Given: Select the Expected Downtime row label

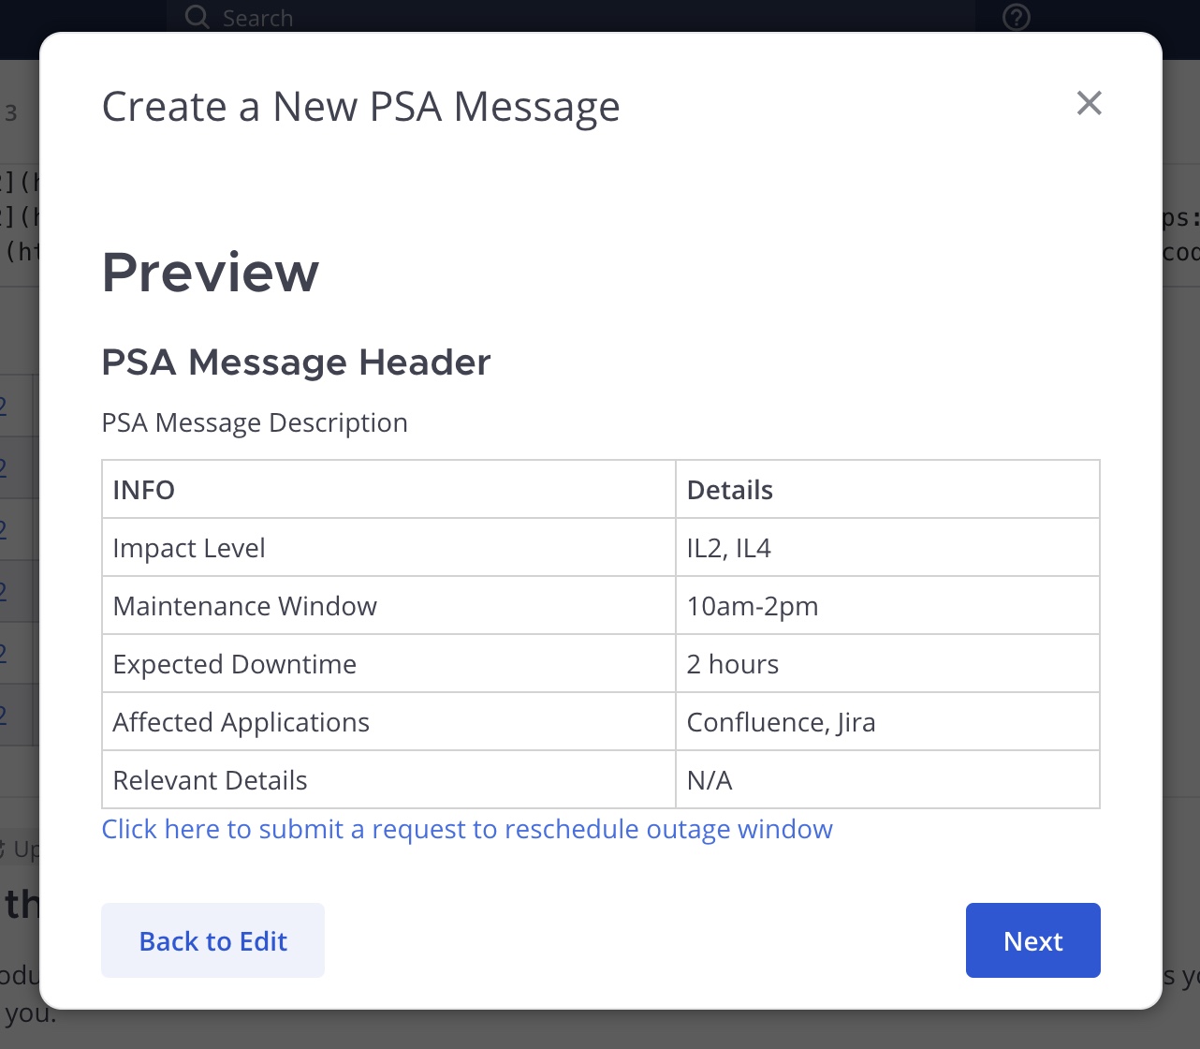Looking at the screenshot, I should pos(234,664).
